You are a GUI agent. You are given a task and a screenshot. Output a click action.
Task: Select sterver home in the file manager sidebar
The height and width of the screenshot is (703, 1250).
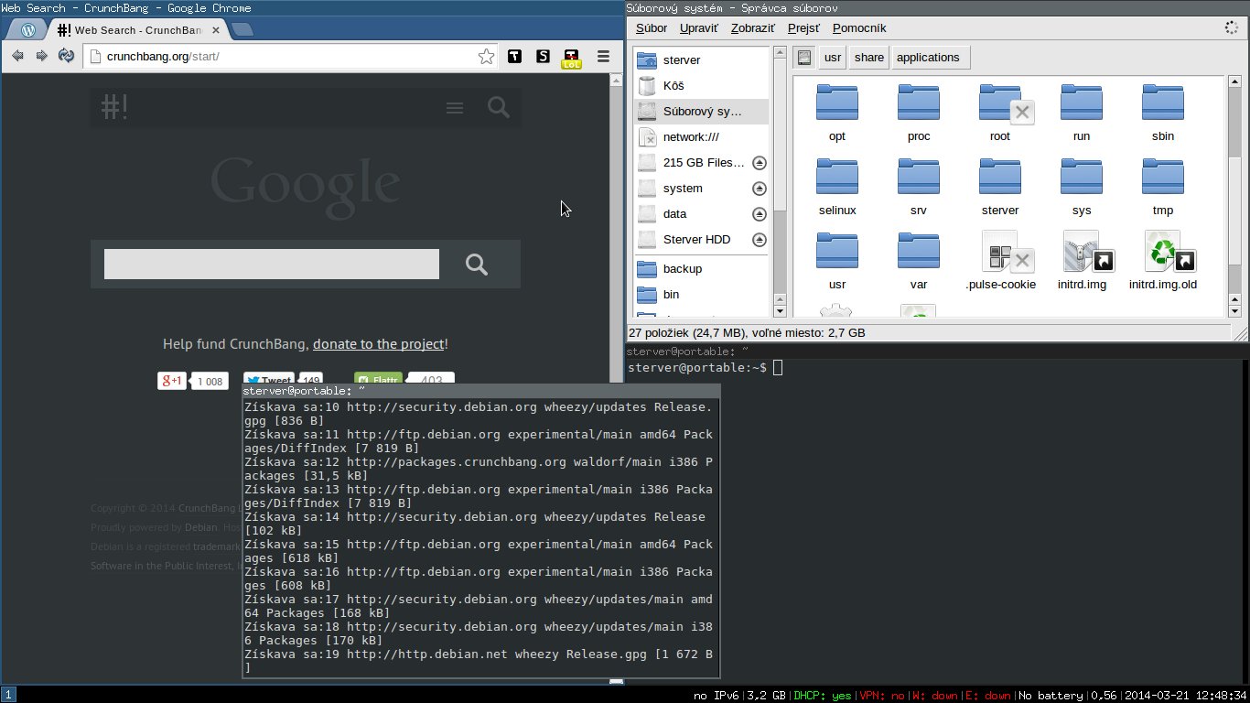point(702,59)
